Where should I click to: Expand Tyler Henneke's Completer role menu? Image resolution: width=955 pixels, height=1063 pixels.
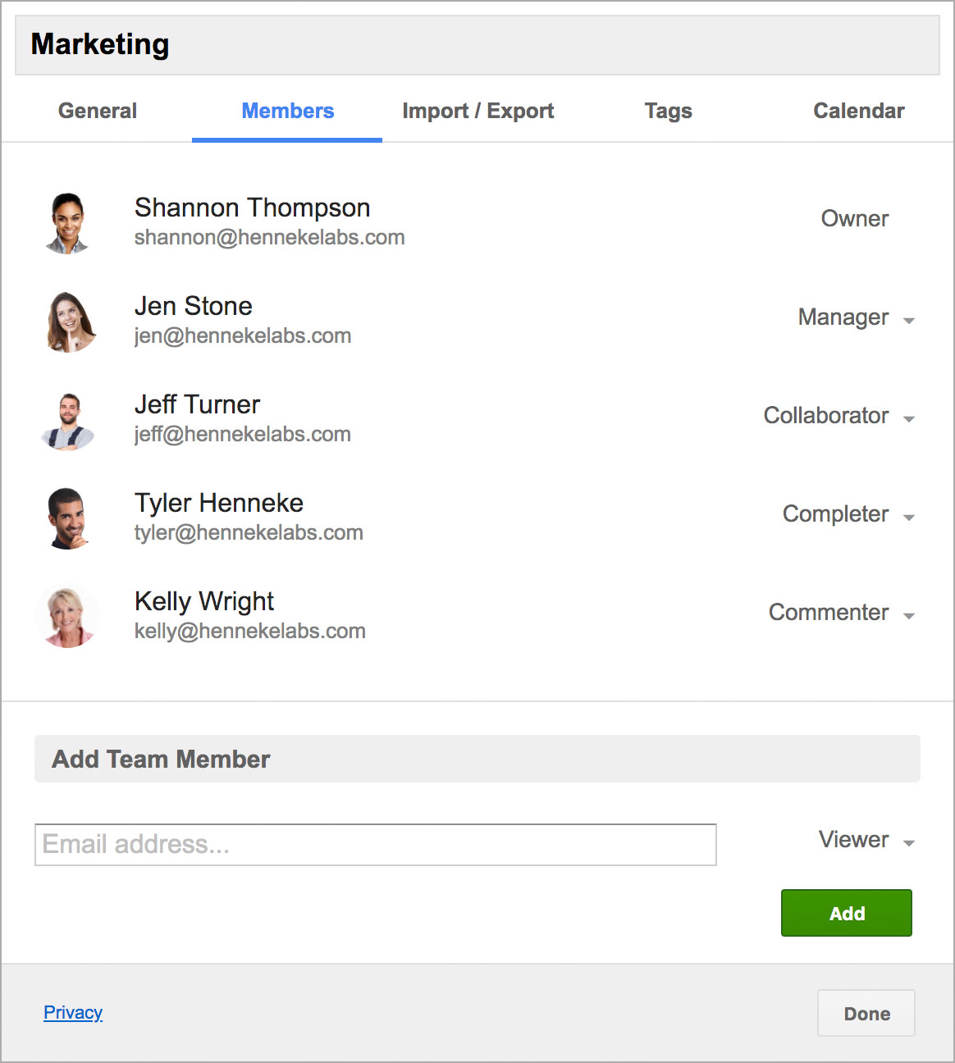(848, 515)
